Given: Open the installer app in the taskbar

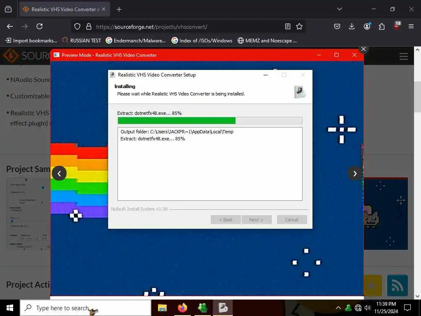Looking at the screenshot, I should [x=223, y=308].
